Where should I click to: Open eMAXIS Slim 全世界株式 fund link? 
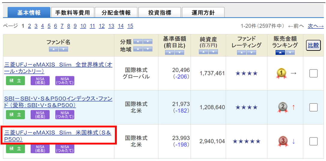pyautogui.click(x=58, y=68)
